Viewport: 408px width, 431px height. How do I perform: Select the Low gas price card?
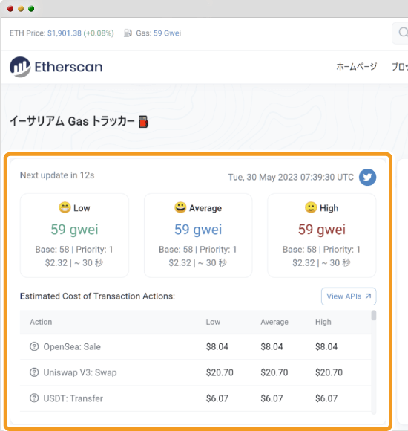coord(74,236)
